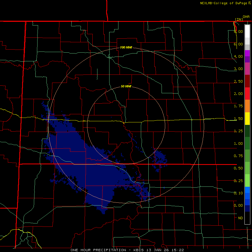The height and width of the screenshot is (252, 252).
Task: Select the black ND swatch in legend
Action: pyautogui.click(x=247, y=218)
